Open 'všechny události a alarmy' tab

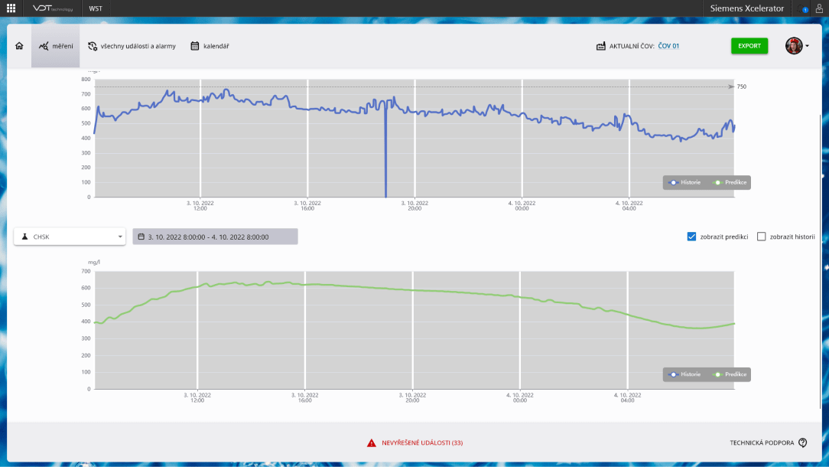pyautogui.click(x=132, y=46)
